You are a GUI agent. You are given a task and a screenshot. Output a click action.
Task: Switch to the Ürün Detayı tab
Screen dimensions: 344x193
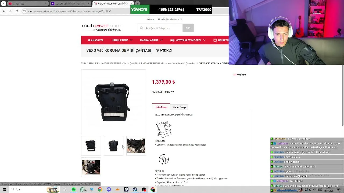(x=161, y=107)
